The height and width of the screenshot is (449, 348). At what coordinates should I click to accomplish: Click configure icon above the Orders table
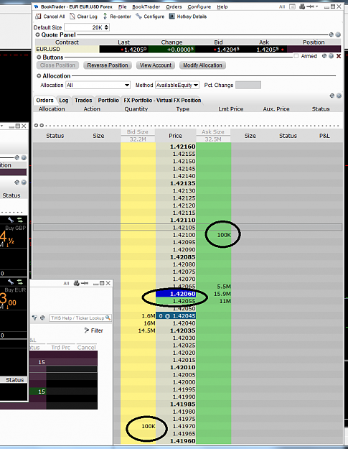click(x=332, y=96)
